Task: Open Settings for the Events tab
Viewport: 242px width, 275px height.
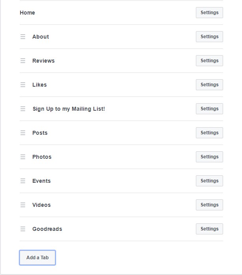Action: (x=209, y=181)
